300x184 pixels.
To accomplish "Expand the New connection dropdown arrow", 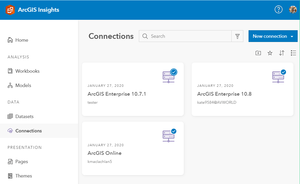I will pos(292,36).
